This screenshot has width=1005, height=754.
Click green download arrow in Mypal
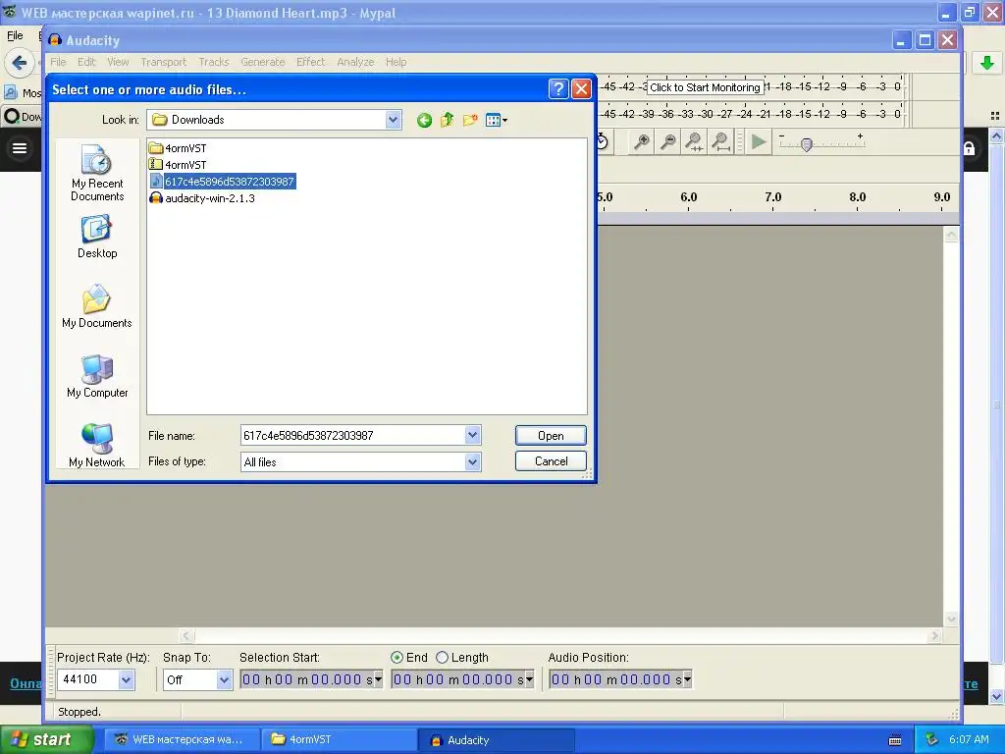987,63
